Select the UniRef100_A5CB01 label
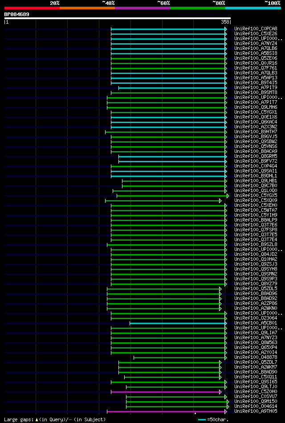Screen dimensions: 285x423 256,323
